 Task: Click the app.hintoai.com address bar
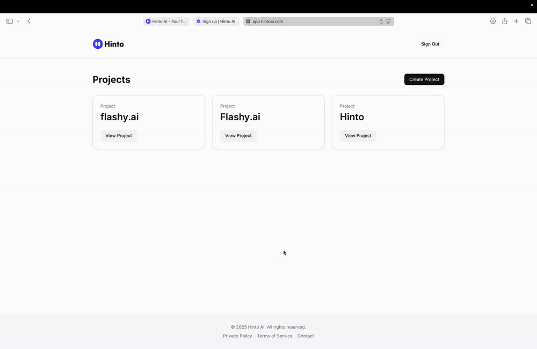pyautogui.click(x=311, y=21)
